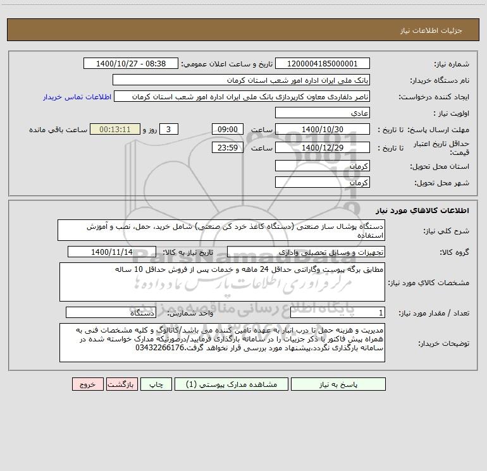Click the countdown timer 00:13:11

pos(115,129)
